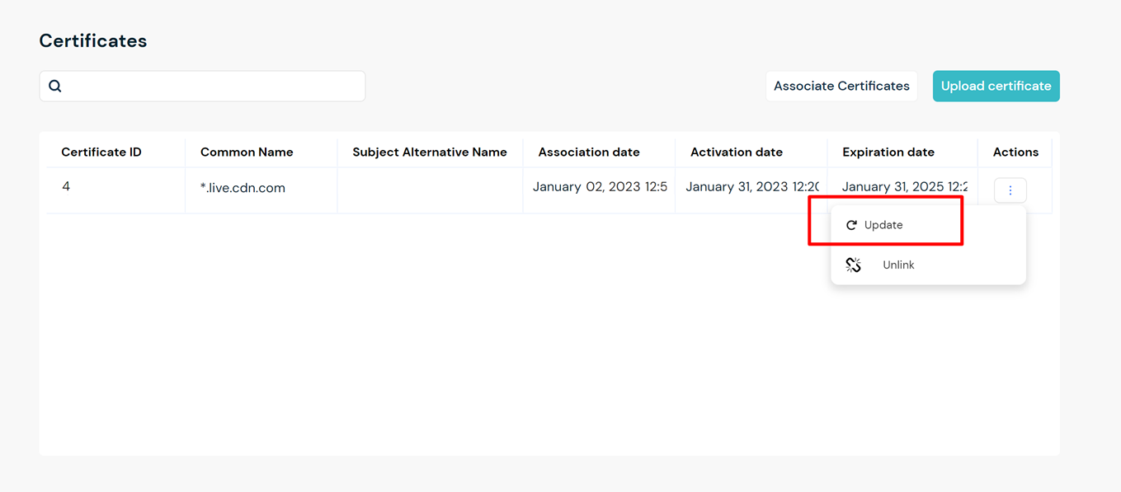
Task: Click the Certificates page heading
Action: (x=93, y=40)
